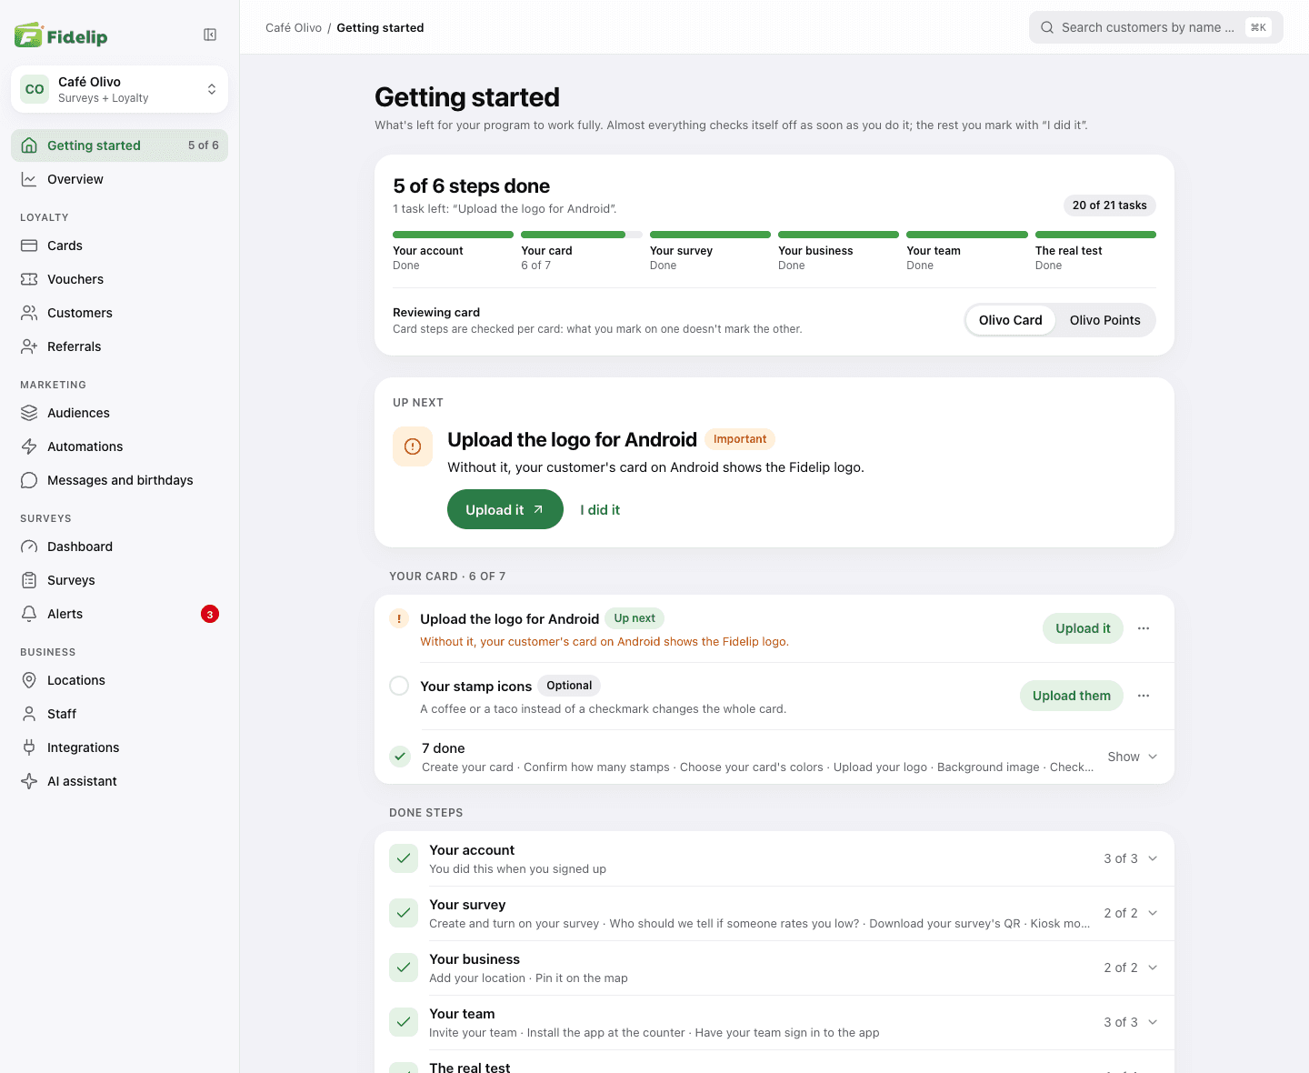Click the 'Upload them' button

1072,696
